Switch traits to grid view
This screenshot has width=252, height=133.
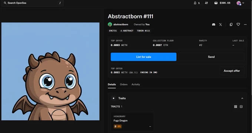[236, 106]
